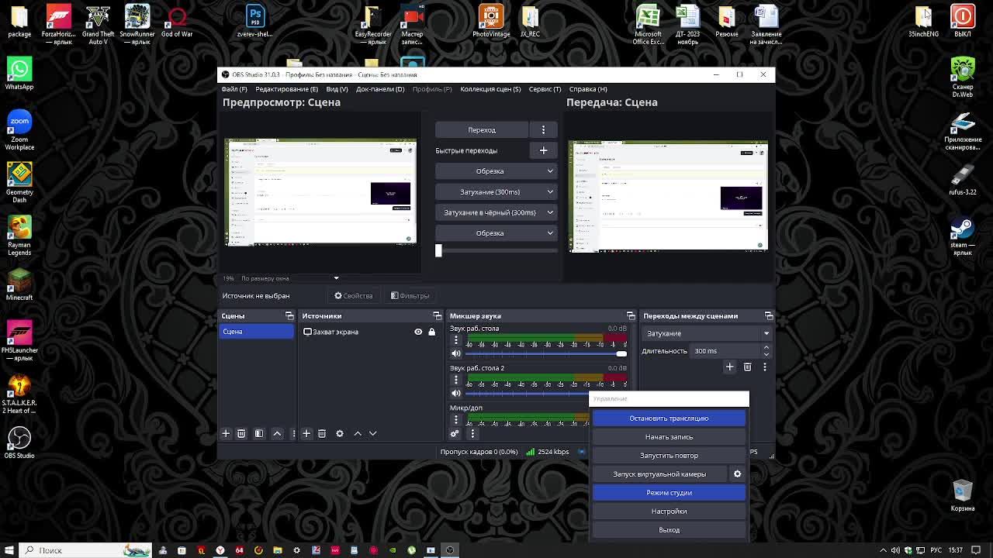
Task: Open audio mixer menu dots beside gear
Action: point(472,433)
